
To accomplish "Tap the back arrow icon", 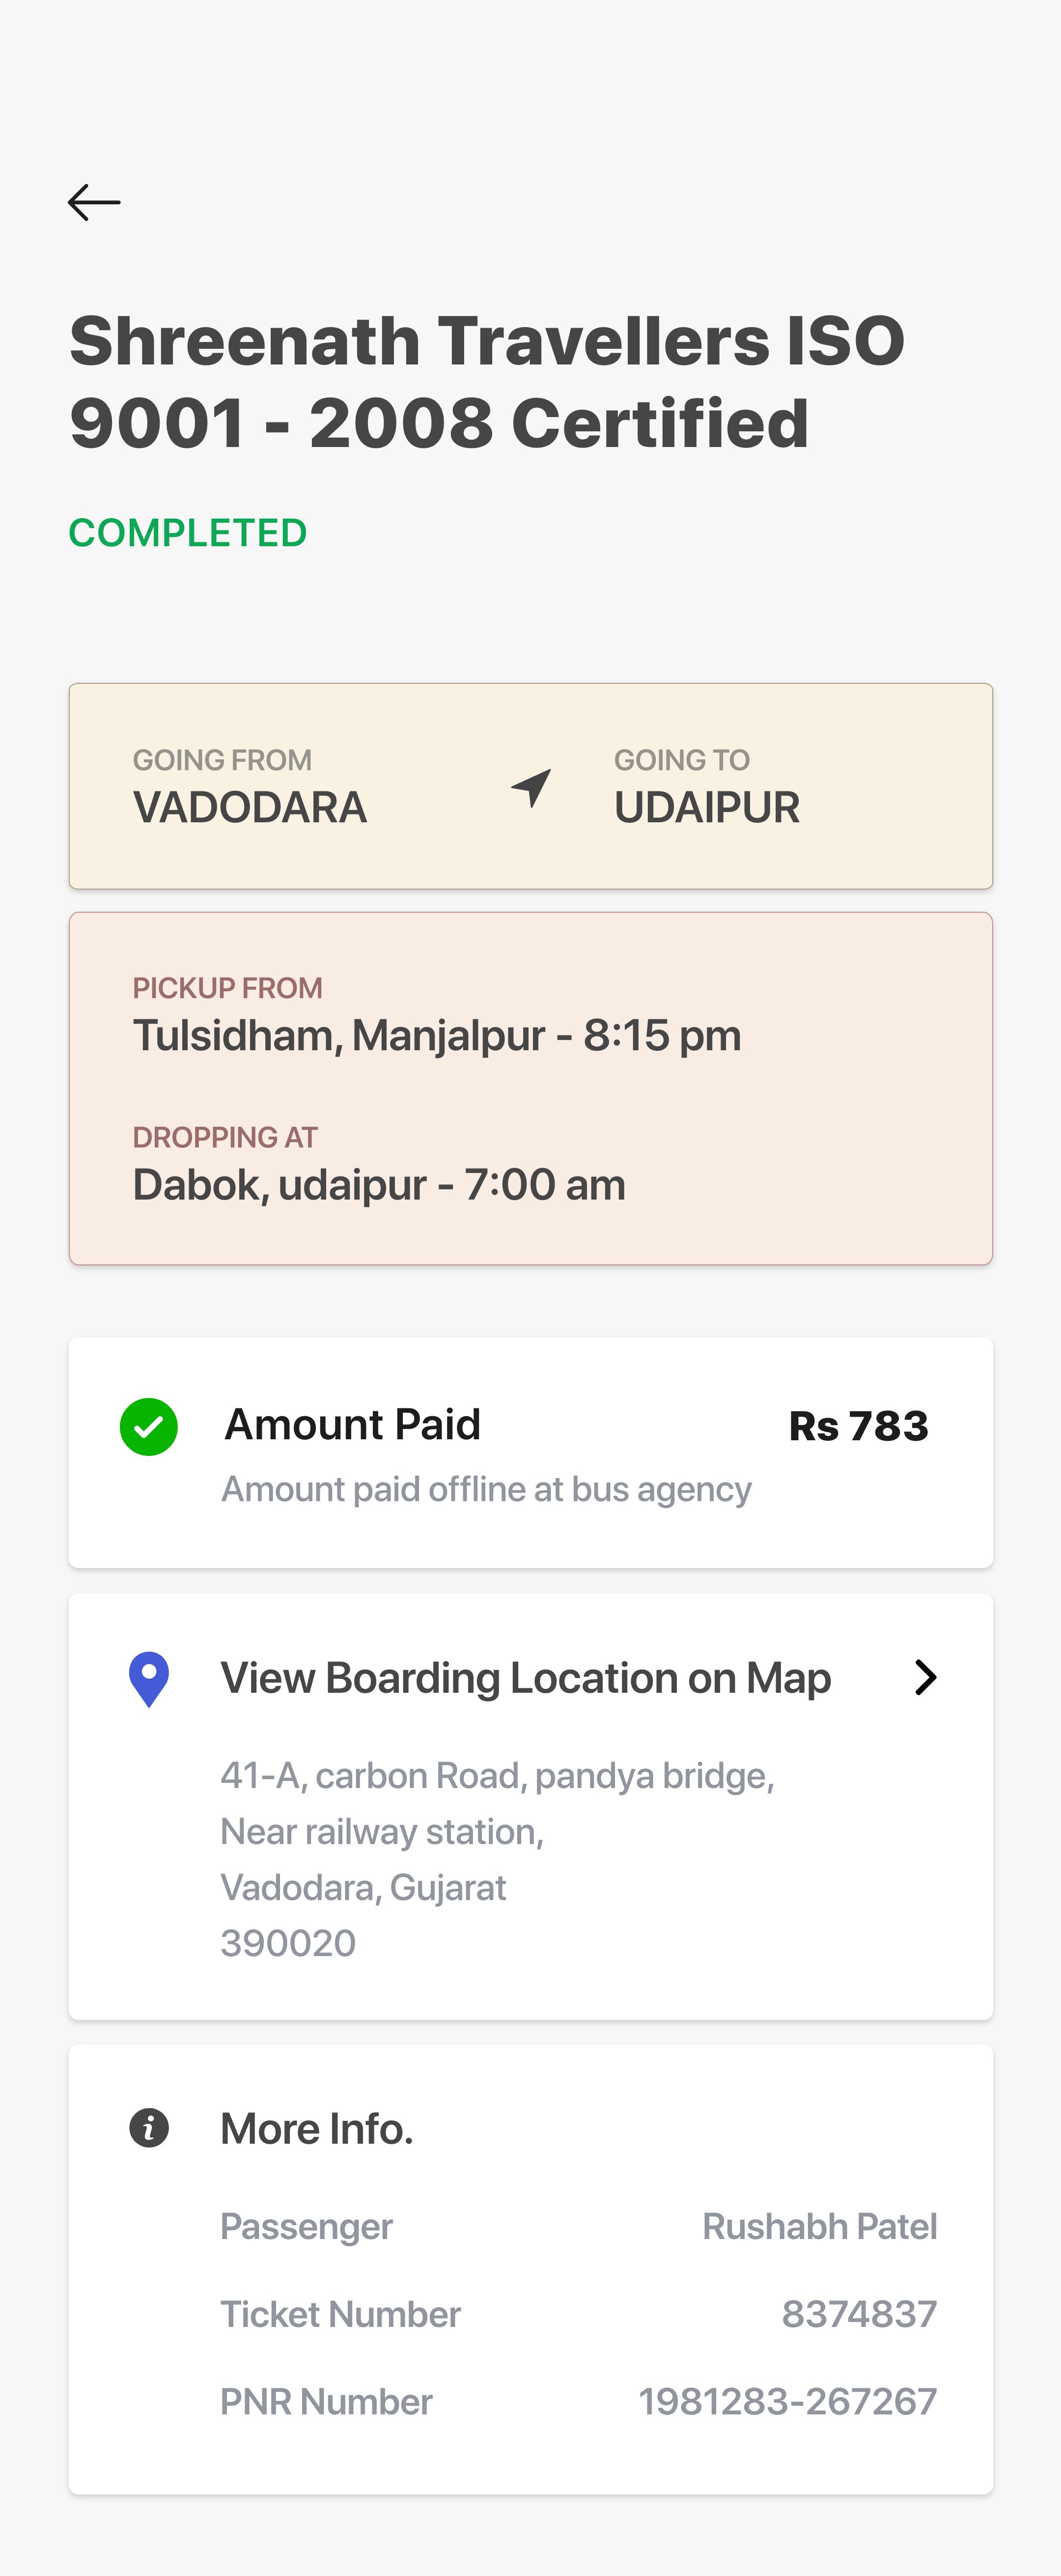I will click(x=94, y=202).
